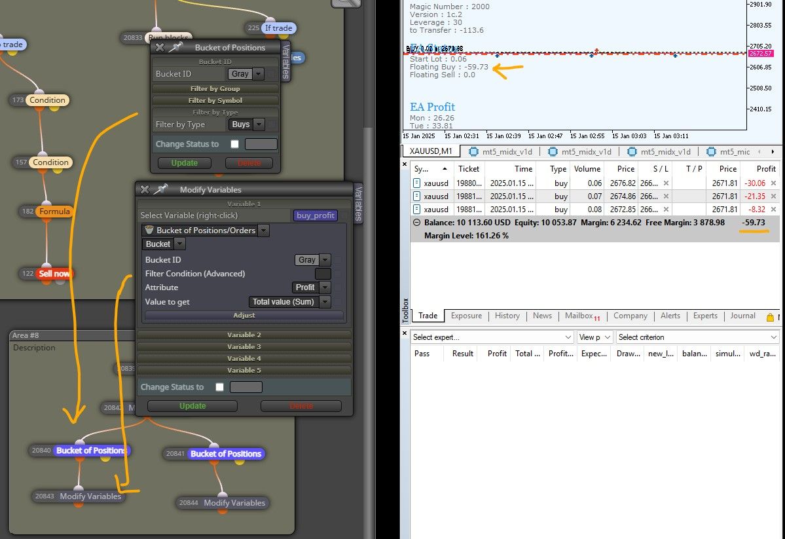Close the Modify Variables settings panel
The height and width of the screenshot is (539, 785).
pos(145,189)
